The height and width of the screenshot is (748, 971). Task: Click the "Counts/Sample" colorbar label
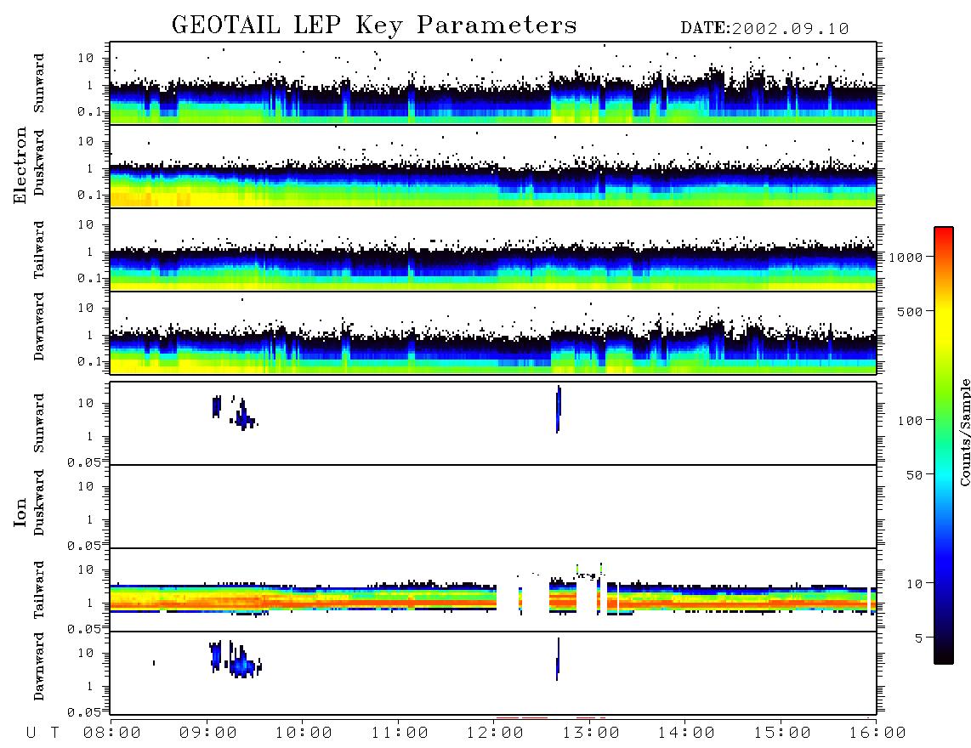[x=965, y=432]
